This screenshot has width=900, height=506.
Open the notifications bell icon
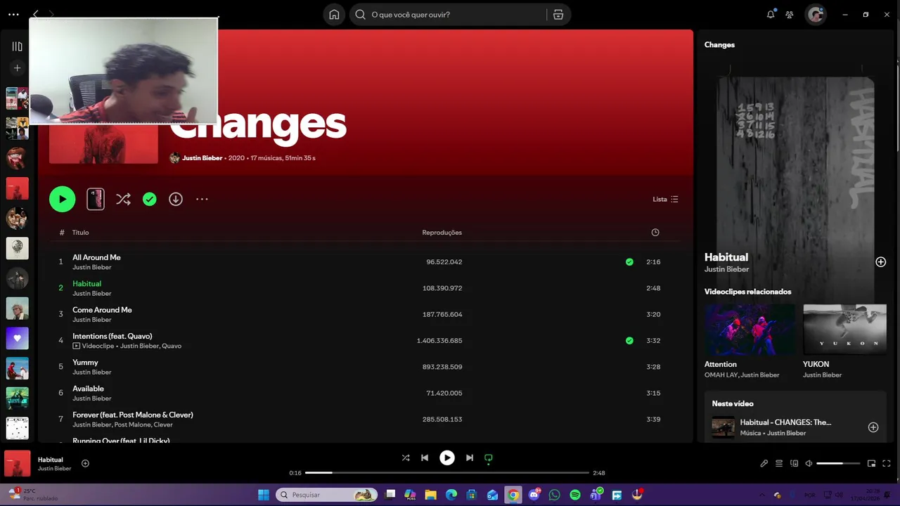coord(771,15)
